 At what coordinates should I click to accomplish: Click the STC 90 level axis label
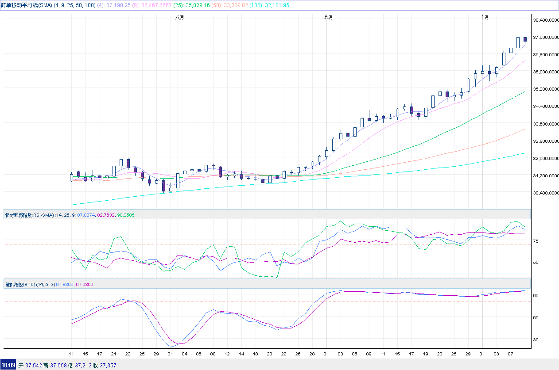click(x=536, y=295)
